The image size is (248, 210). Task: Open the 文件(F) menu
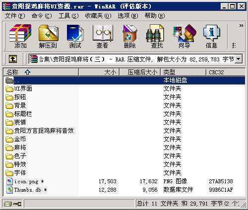15,16
